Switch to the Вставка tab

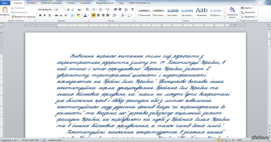pos(31,3)
